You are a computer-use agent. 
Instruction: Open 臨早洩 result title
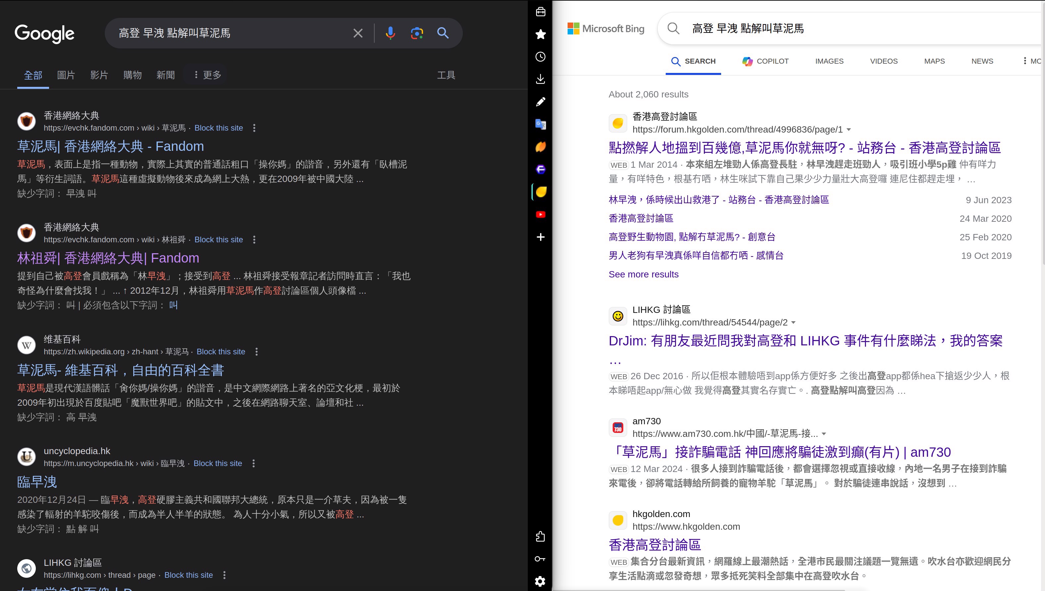click(x=37, y=482)
